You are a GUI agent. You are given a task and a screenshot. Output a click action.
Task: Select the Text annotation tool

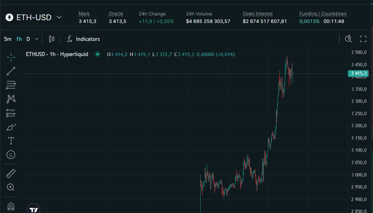11,141
